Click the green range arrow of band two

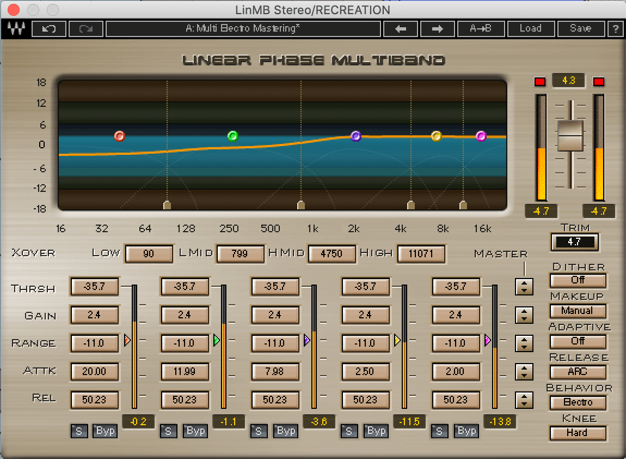pyautogui.click(x=217, y=341)
